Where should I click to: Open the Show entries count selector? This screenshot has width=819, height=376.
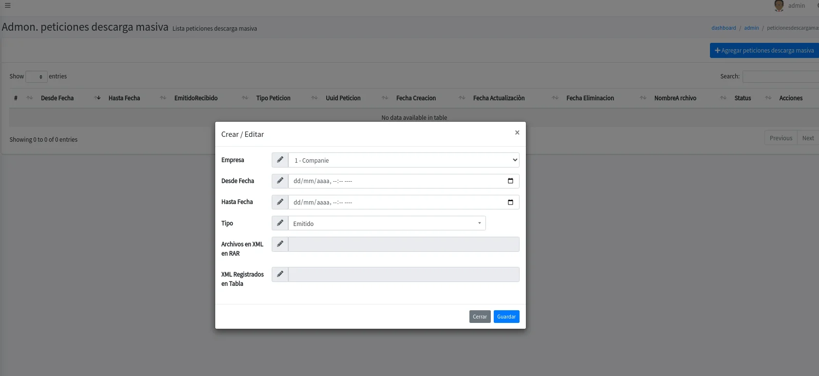(x=37, y=77)
